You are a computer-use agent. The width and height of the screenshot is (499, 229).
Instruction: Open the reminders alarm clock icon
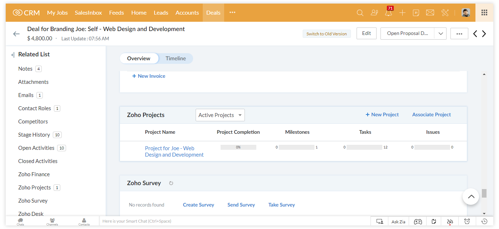coord(467,222)
